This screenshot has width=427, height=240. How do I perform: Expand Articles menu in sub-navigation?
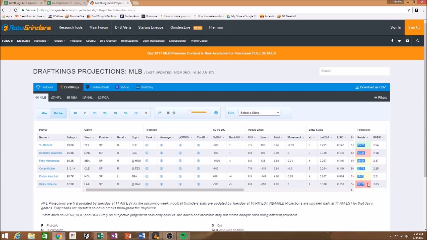point(59,41)
